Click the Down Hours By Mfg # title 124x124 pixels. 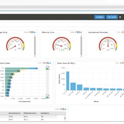point(66,63)
